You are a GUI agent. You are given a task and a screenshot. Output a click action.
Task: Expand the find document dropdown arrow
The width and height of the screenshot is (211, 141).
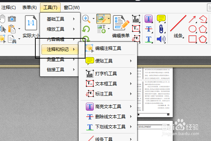pyautogui.click(x=19, y=39)
